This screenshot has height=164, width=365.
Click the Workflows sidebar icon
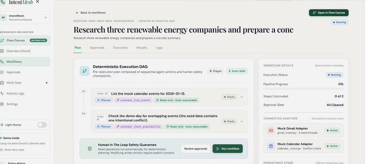[2, 62]
